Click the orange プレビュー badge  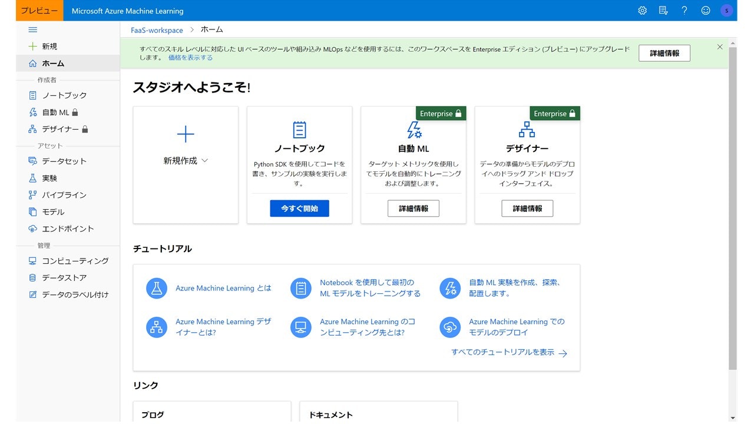pos(39,11)
